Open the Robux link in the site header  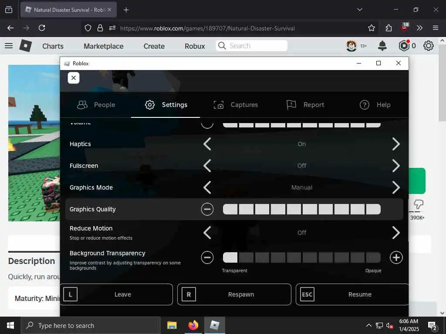(195, 46)
